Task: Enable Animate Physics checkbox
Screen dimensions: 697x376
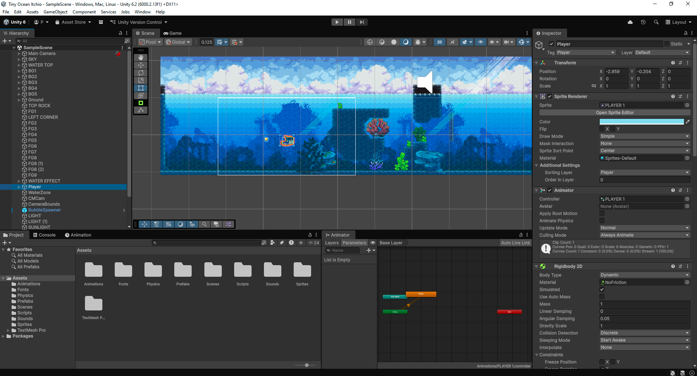Action: coord(602,221)
